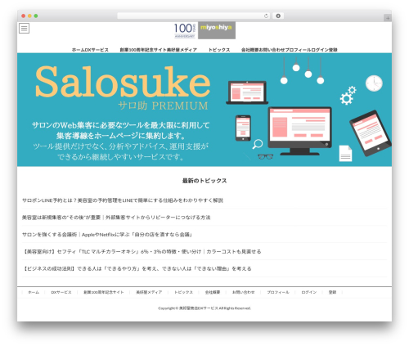Click the Copyright 美好屋商店DXサービス text
Image resolution: width=409 pixels, height=346 pixels.
click(204, 308)
